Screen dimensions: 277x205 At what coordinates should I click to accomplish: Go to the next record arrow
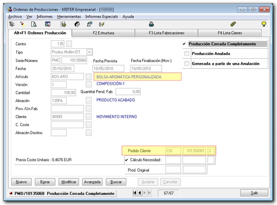point(144,193)
